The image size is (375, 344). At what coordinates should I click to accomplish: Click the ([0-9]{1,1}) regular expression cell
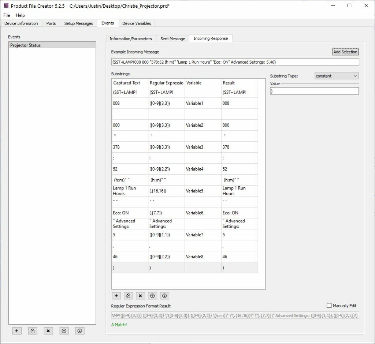point(167,235)
